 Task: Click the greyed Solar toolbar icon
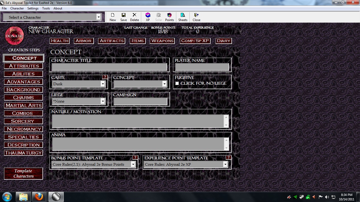pos(159,17)
